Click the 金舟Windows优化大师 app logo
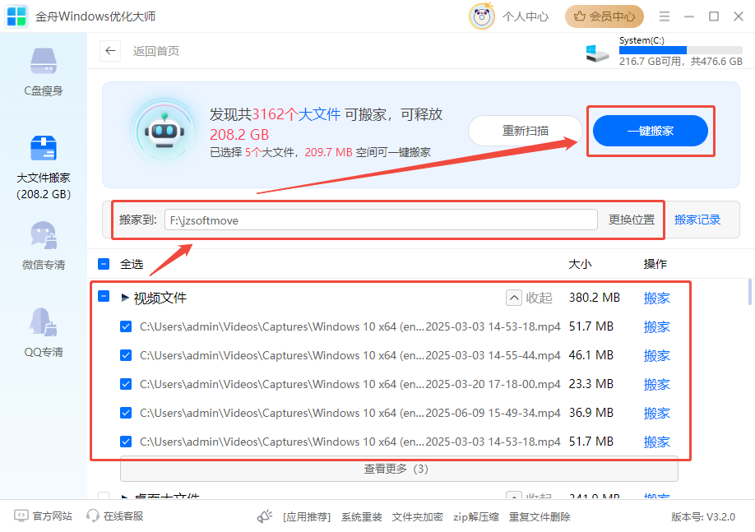The image size is (755, 532). 16,16
